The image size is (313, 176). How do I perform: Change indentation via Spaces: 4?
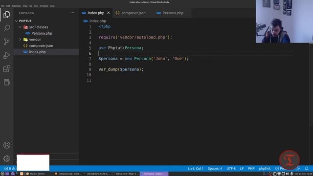pyautogui.click(x=215, y=169)
